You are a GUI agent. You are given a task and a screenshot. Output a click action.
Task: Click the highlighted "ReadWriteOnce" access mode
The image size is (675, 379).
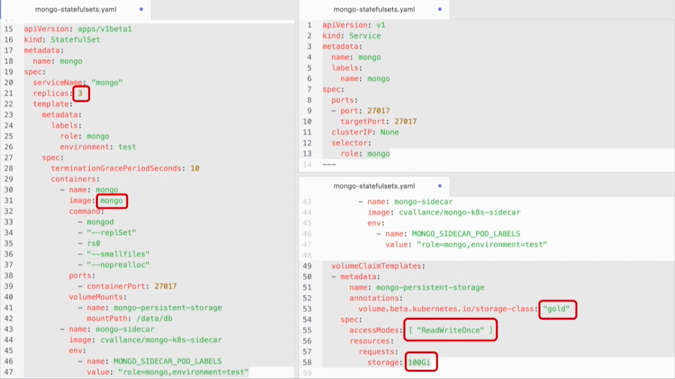click(450, 330)
